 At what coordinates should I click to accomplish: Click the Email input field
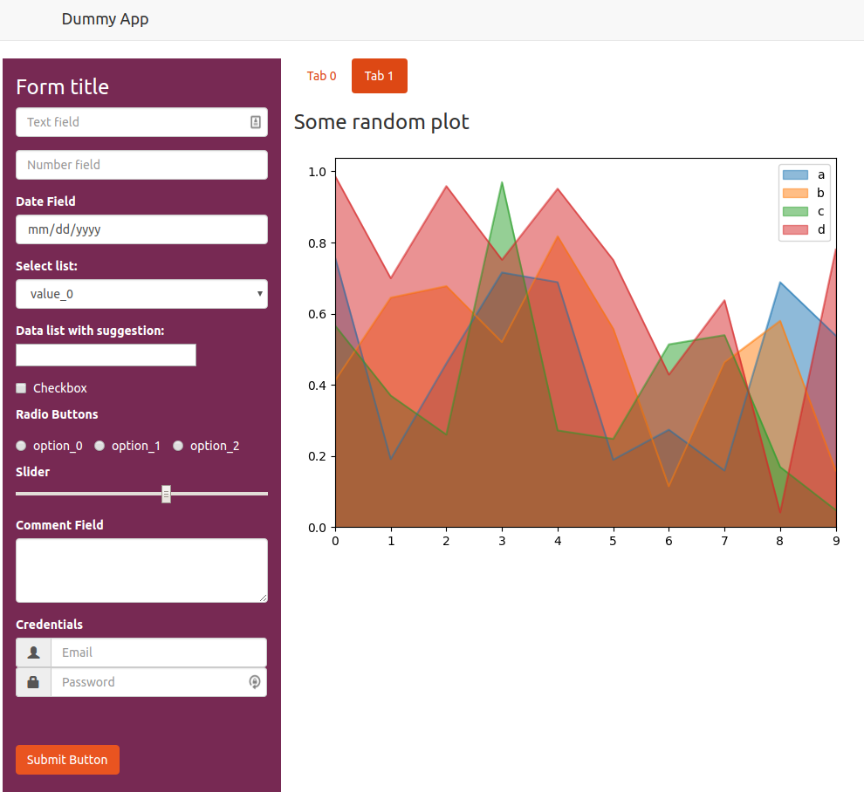pyautogui.click(x=159, y=652)
